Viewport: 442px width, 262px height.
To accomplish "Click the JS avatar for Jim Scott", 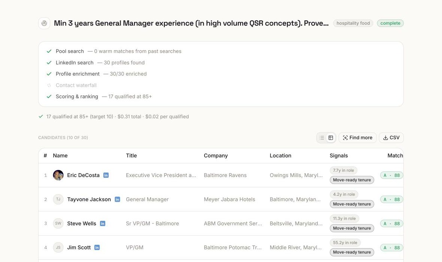I will pos(58,248).
